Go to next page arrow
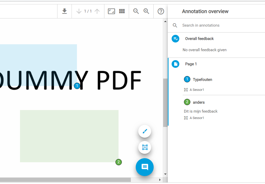 coord(79,11)
